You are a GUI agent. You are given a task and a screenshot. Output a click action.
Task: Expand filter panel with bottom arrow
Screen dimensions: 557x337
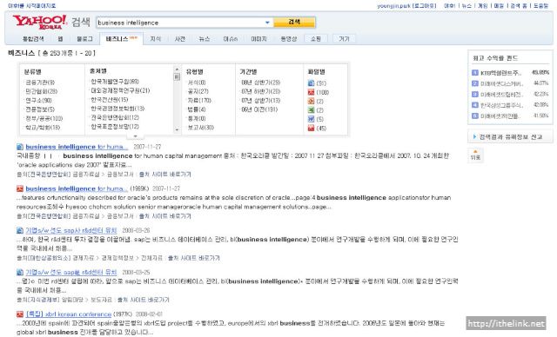pos(135,136)
